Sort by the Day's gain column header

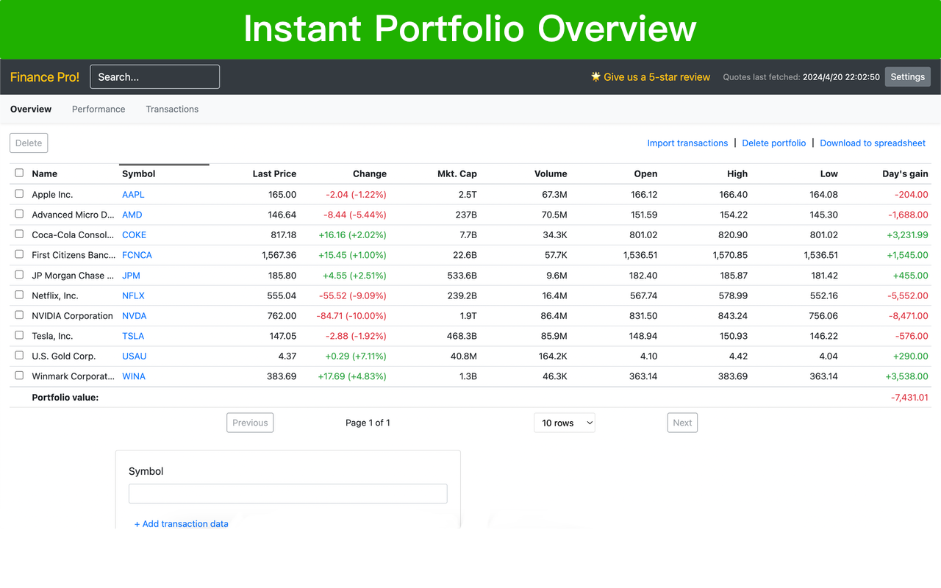point(905,173)
